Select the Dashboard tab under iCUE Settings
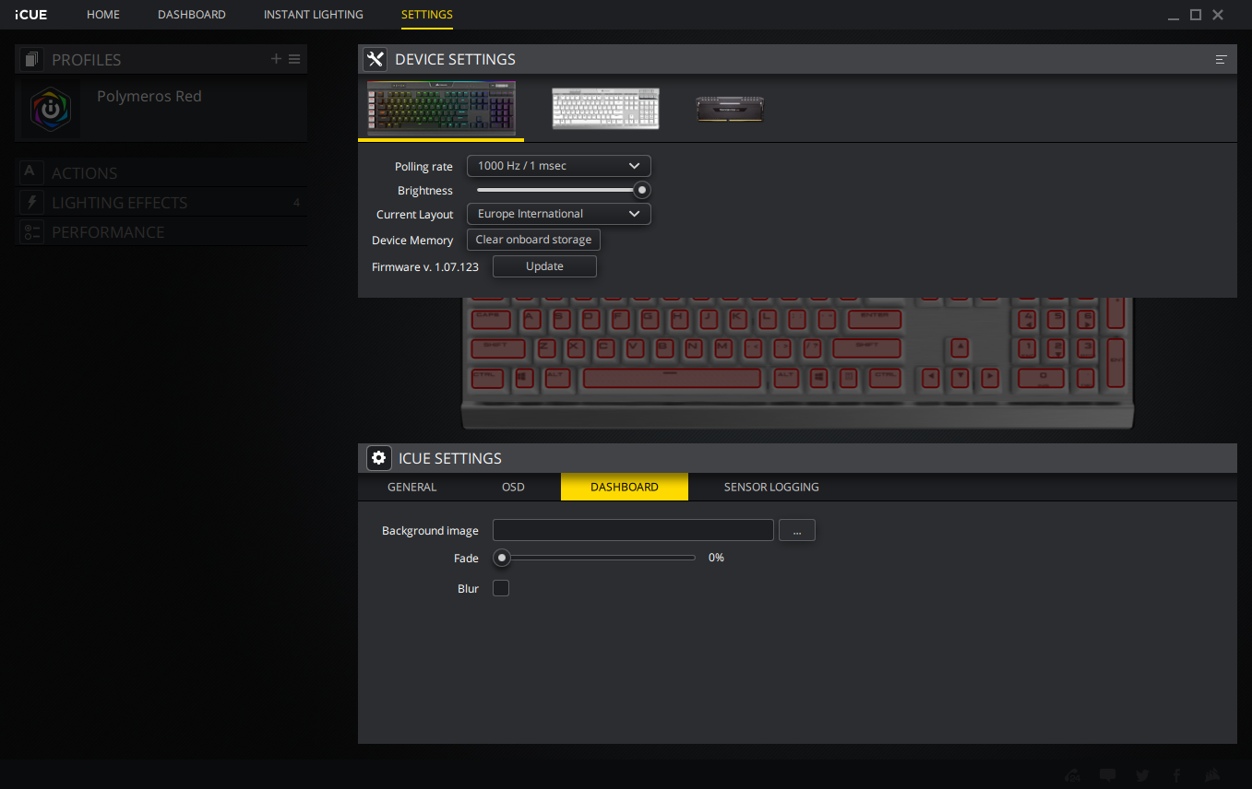The height and width of the screenshot is (789, 1252). [625, 487]
